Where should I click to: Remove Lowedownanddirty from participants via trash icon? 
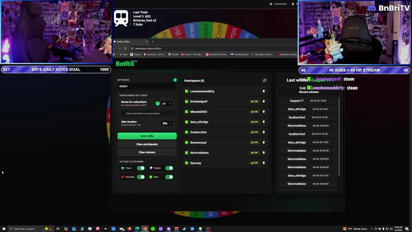[x=264, y=91]
